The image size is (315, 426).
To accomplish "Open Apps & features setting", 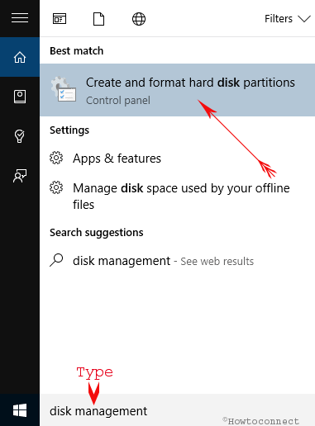I will 178,159.
